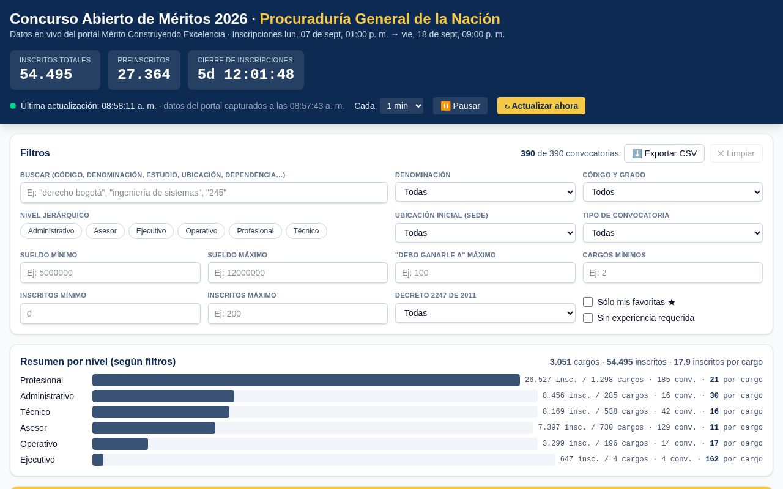Toggle the Técnico level chip
Viewport: 783px width, 489px height.
click(306, 231)
